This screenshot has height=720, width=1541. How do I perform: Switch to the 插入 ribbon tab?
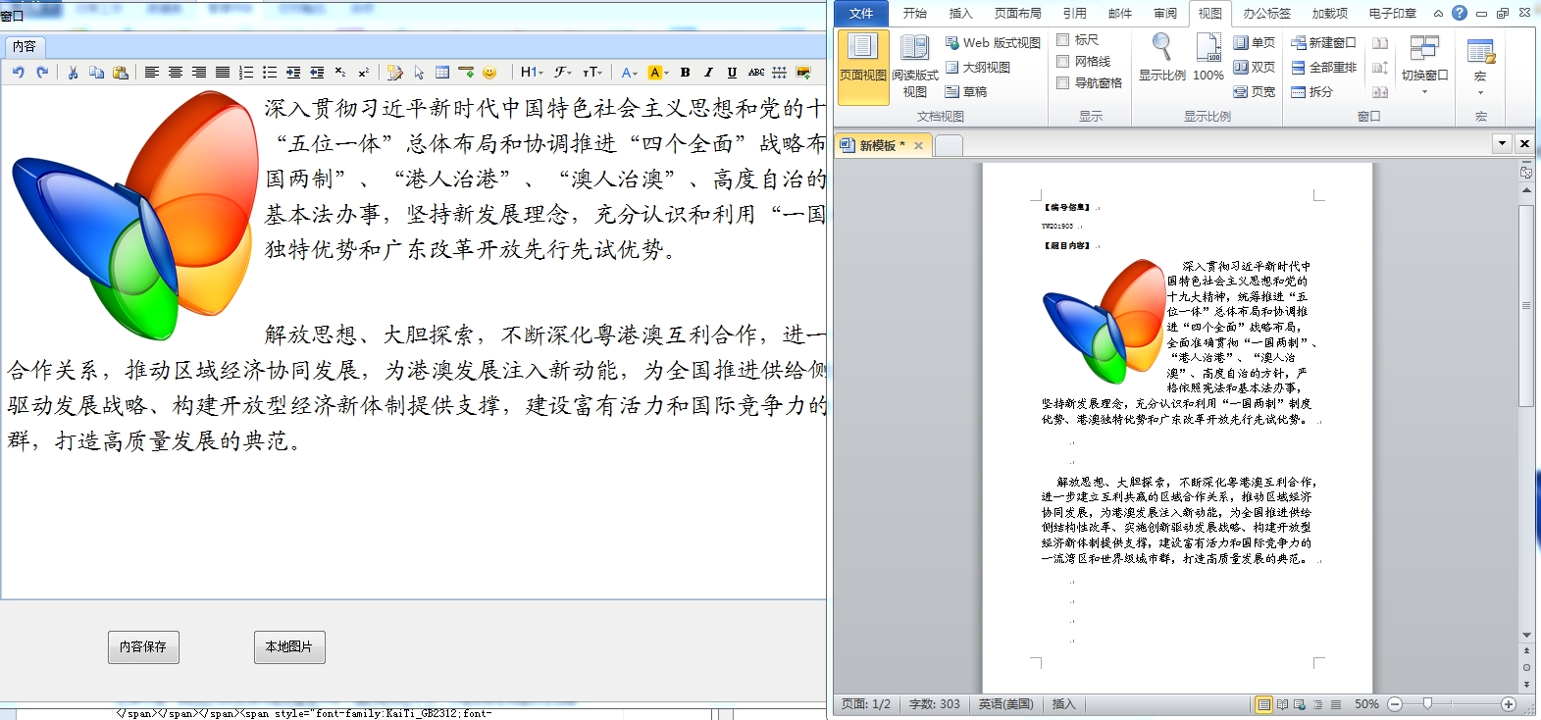[961, 14]
